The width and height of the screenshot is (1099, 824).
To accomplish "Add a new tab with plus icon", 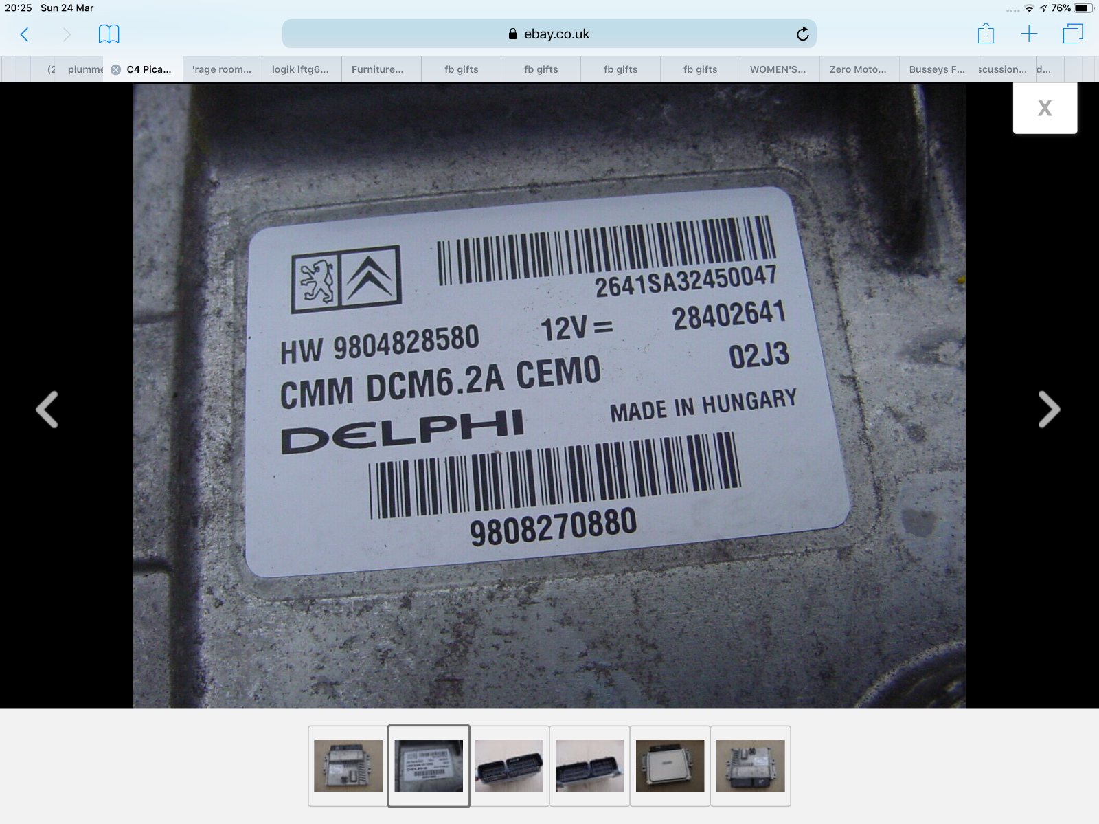I will (x=1029, y=34).
